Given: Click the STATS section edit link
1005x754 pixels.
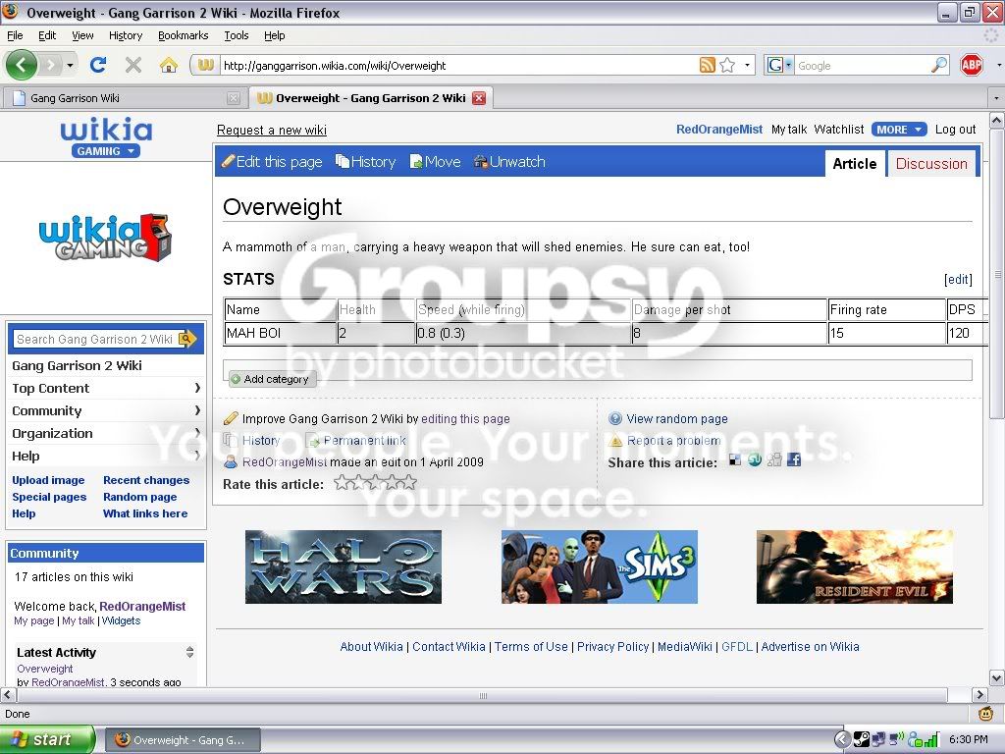Looking at the screenshot, I should pyautogui.click(x=958, y=280).
